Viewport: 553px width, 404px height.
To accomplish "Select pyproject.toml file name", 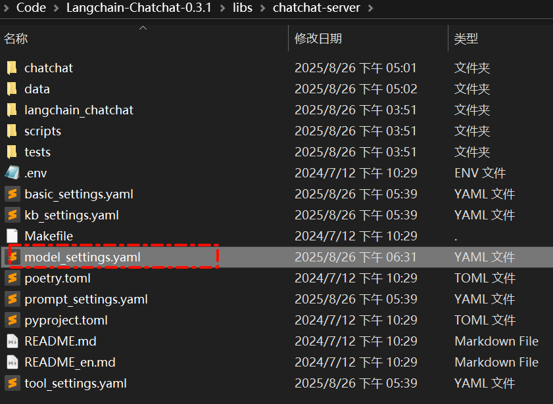I will click(x=66, y=321).
